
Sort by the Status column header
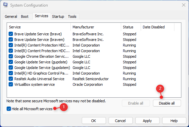(131, 27)
